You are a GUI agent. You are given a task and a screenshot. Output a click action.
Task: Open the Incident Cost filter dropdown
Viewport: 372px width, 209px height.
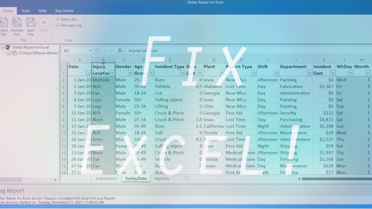click(332, 73)
